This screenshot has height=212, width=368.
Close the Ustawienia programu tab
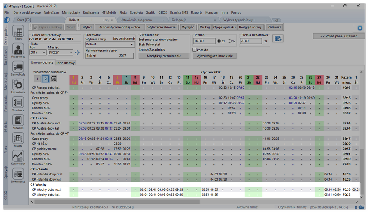(x=163, y=20)
